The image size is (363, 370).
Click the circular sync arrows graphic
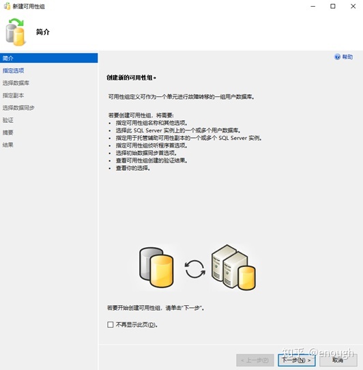195,269
